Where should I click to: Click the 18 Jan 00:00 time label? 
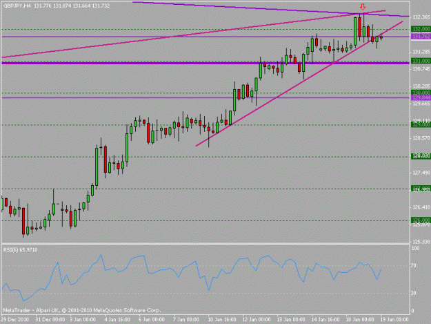point(360,320)
